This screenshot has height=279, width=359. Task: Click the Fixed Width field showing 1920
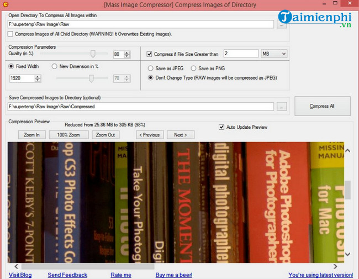pyautogui.click(x=22, y=78)
